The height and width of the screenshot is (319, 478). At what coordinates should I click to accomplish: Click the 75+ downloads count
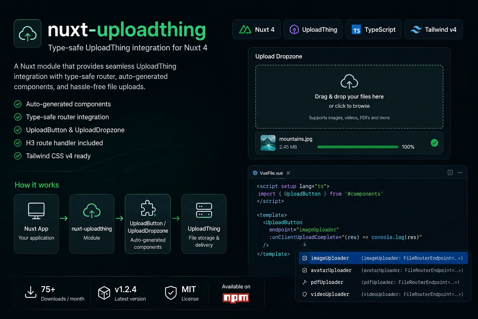pyautogui.click(x=48, y=289)
